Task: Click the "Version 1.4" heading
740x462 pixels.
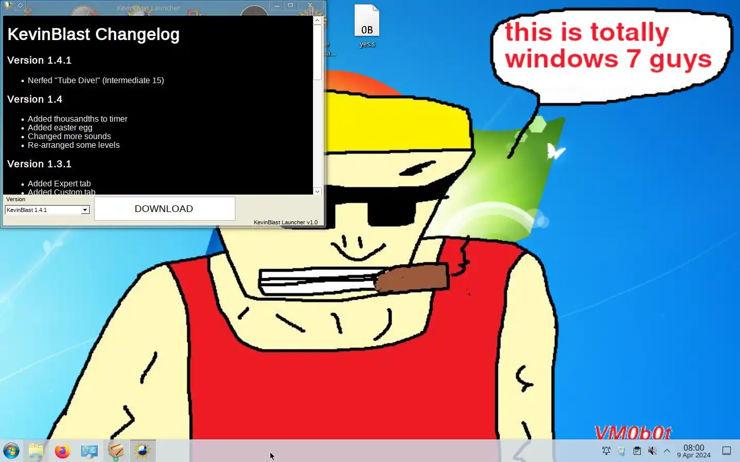Action: point(35,100)
